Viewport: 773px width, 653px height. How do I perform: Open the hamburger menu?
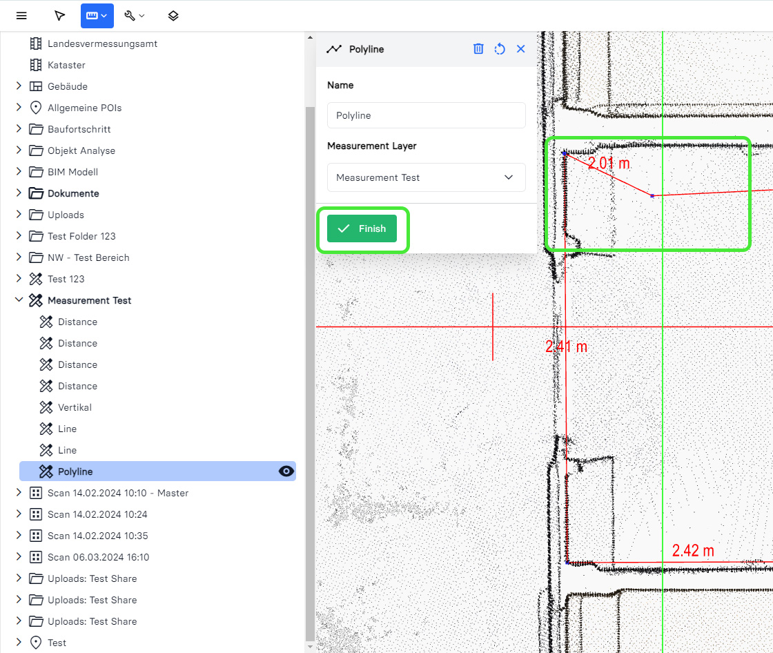(x=21, y=15)
